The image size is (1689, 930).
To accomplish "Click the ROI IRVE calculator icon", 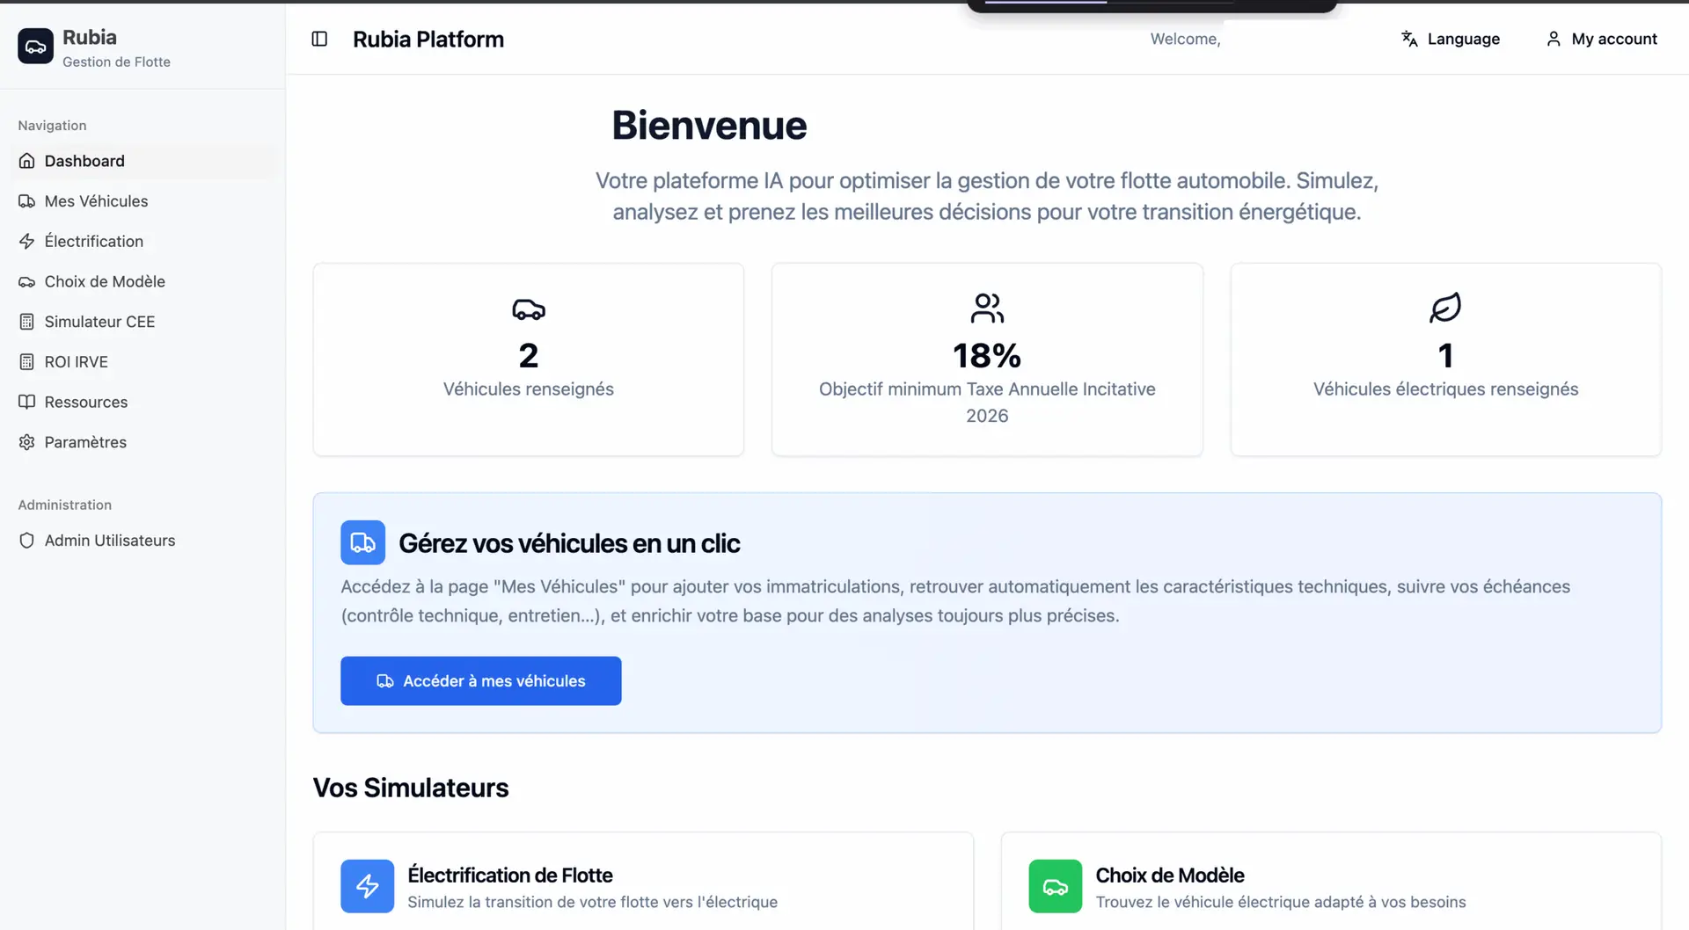I will pos(27,362).
